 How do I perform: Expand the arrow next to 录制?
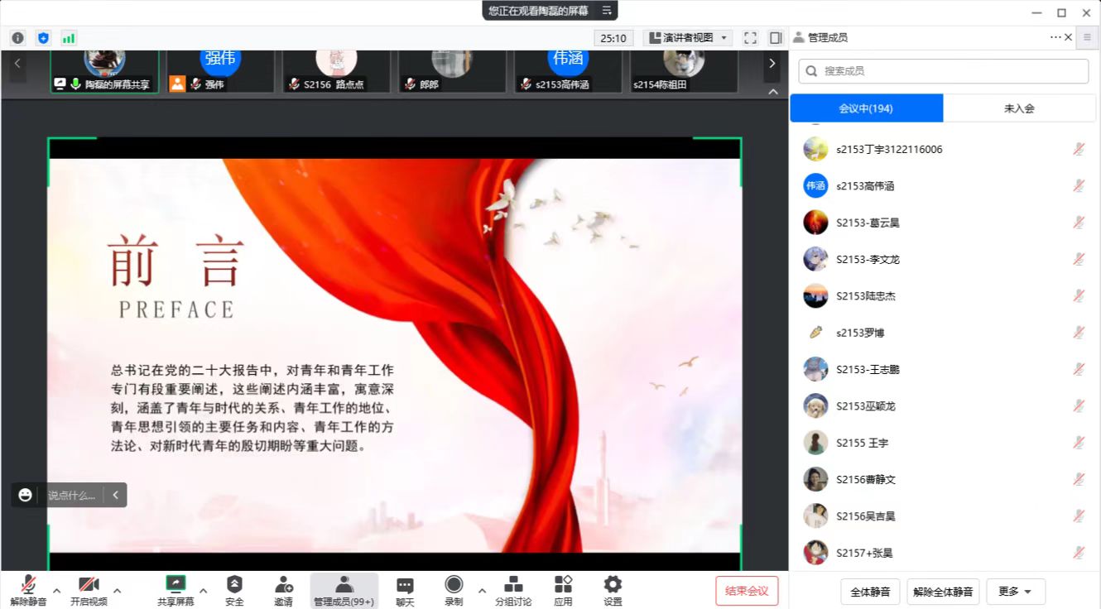(482, 591)
